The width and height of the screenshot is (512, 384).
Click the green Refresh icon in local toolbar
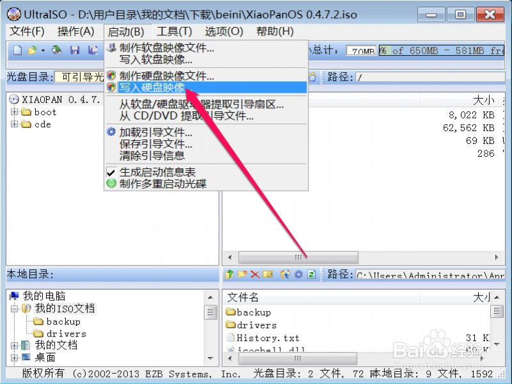[312, 275]
